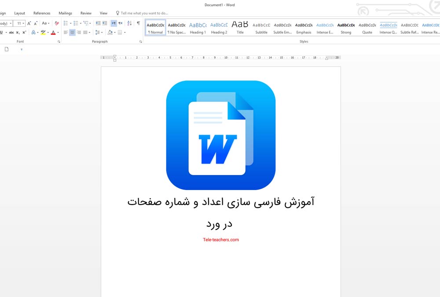Screen dimensions: 440x297
Task: Increase the paragraph indent
Action: click(104, 23)
